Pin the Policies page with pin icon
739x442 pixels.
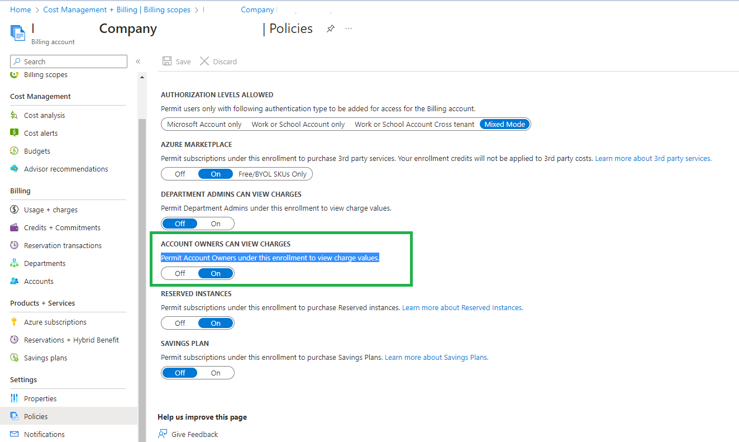(x=331, y=28)
